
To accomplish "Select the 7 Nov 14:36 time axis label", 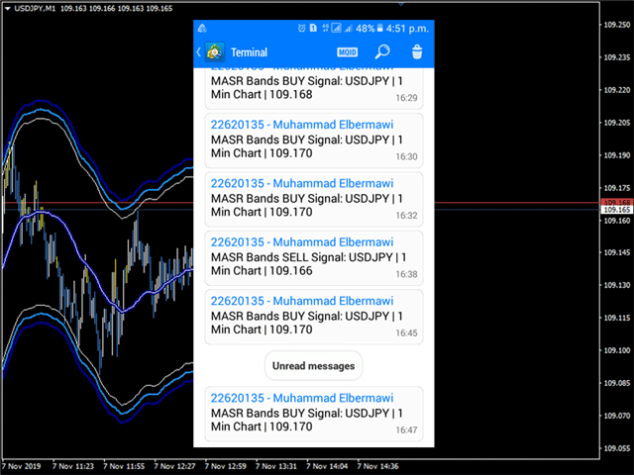I will [x=377, y=466].
